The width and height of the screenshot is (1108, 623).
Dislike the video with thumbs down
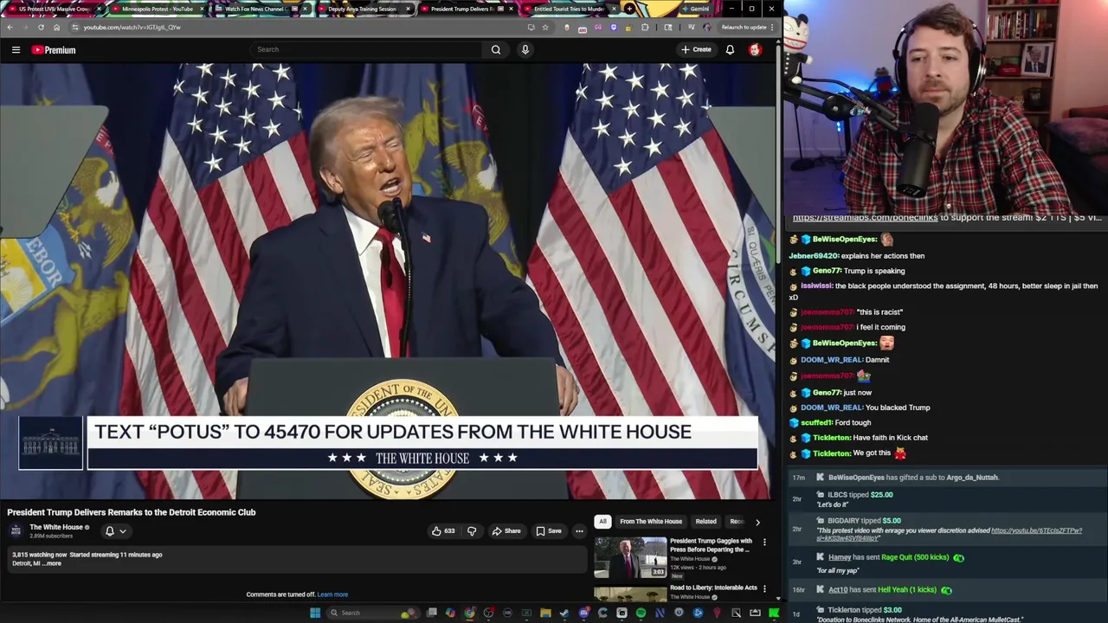coord(472,531)
